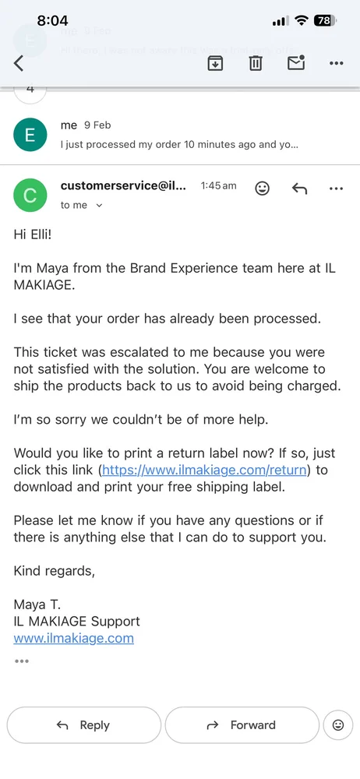Open the teal E sender avatar
The width and height of the screenshot is (360, 779).
(30, 135)
